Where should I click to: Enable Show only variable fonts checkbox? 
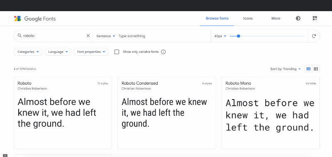(x=117, y=52)
